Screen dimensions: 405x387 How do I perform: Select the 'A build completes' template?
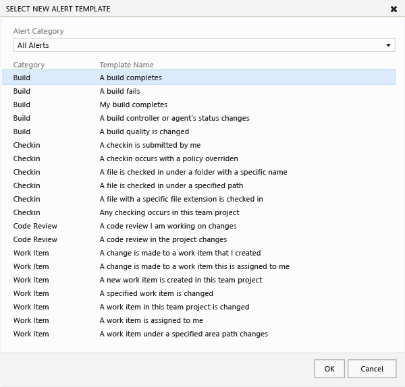click(199, 78)
